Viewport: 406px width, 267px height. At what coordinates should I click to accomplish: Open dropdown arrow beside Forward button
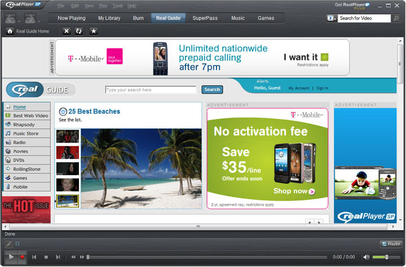tap(39, 21)
